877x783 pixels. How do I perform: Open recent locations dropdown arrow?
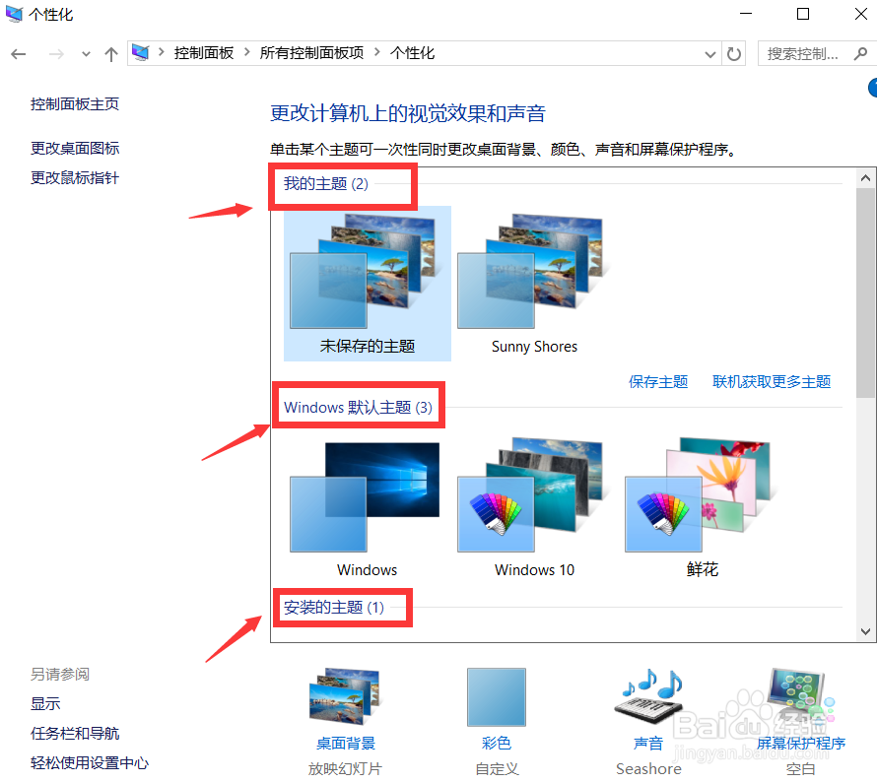[86, 54]
